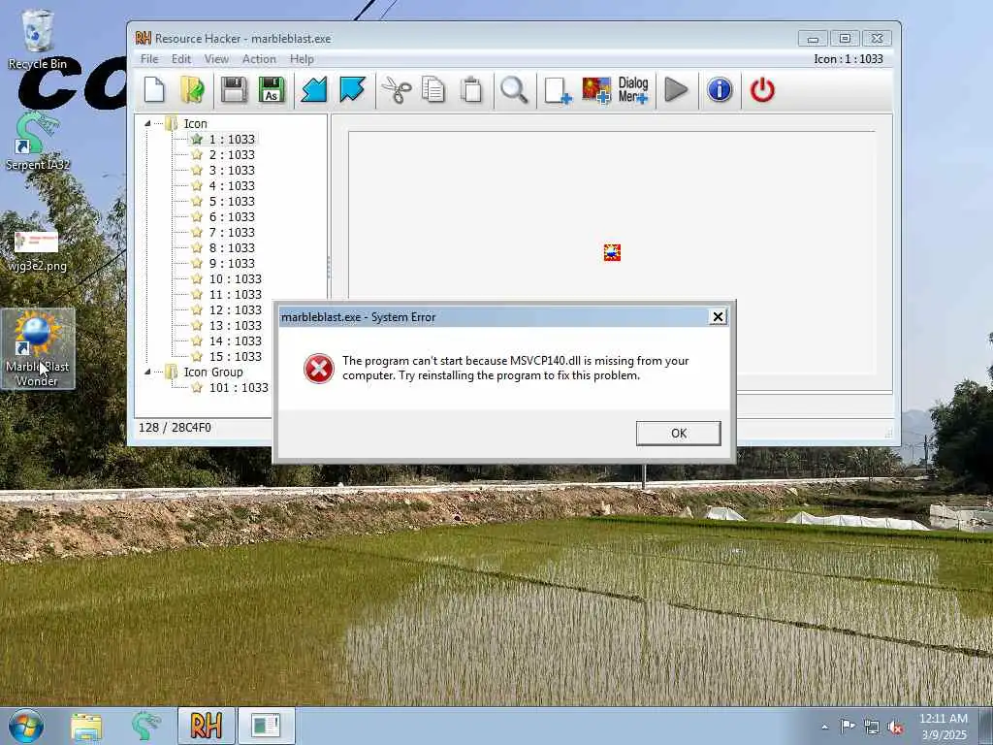Screen dimensions: 993x745
Task: Click the gray Compile play arrow icon
Action: tap(676, 90)
